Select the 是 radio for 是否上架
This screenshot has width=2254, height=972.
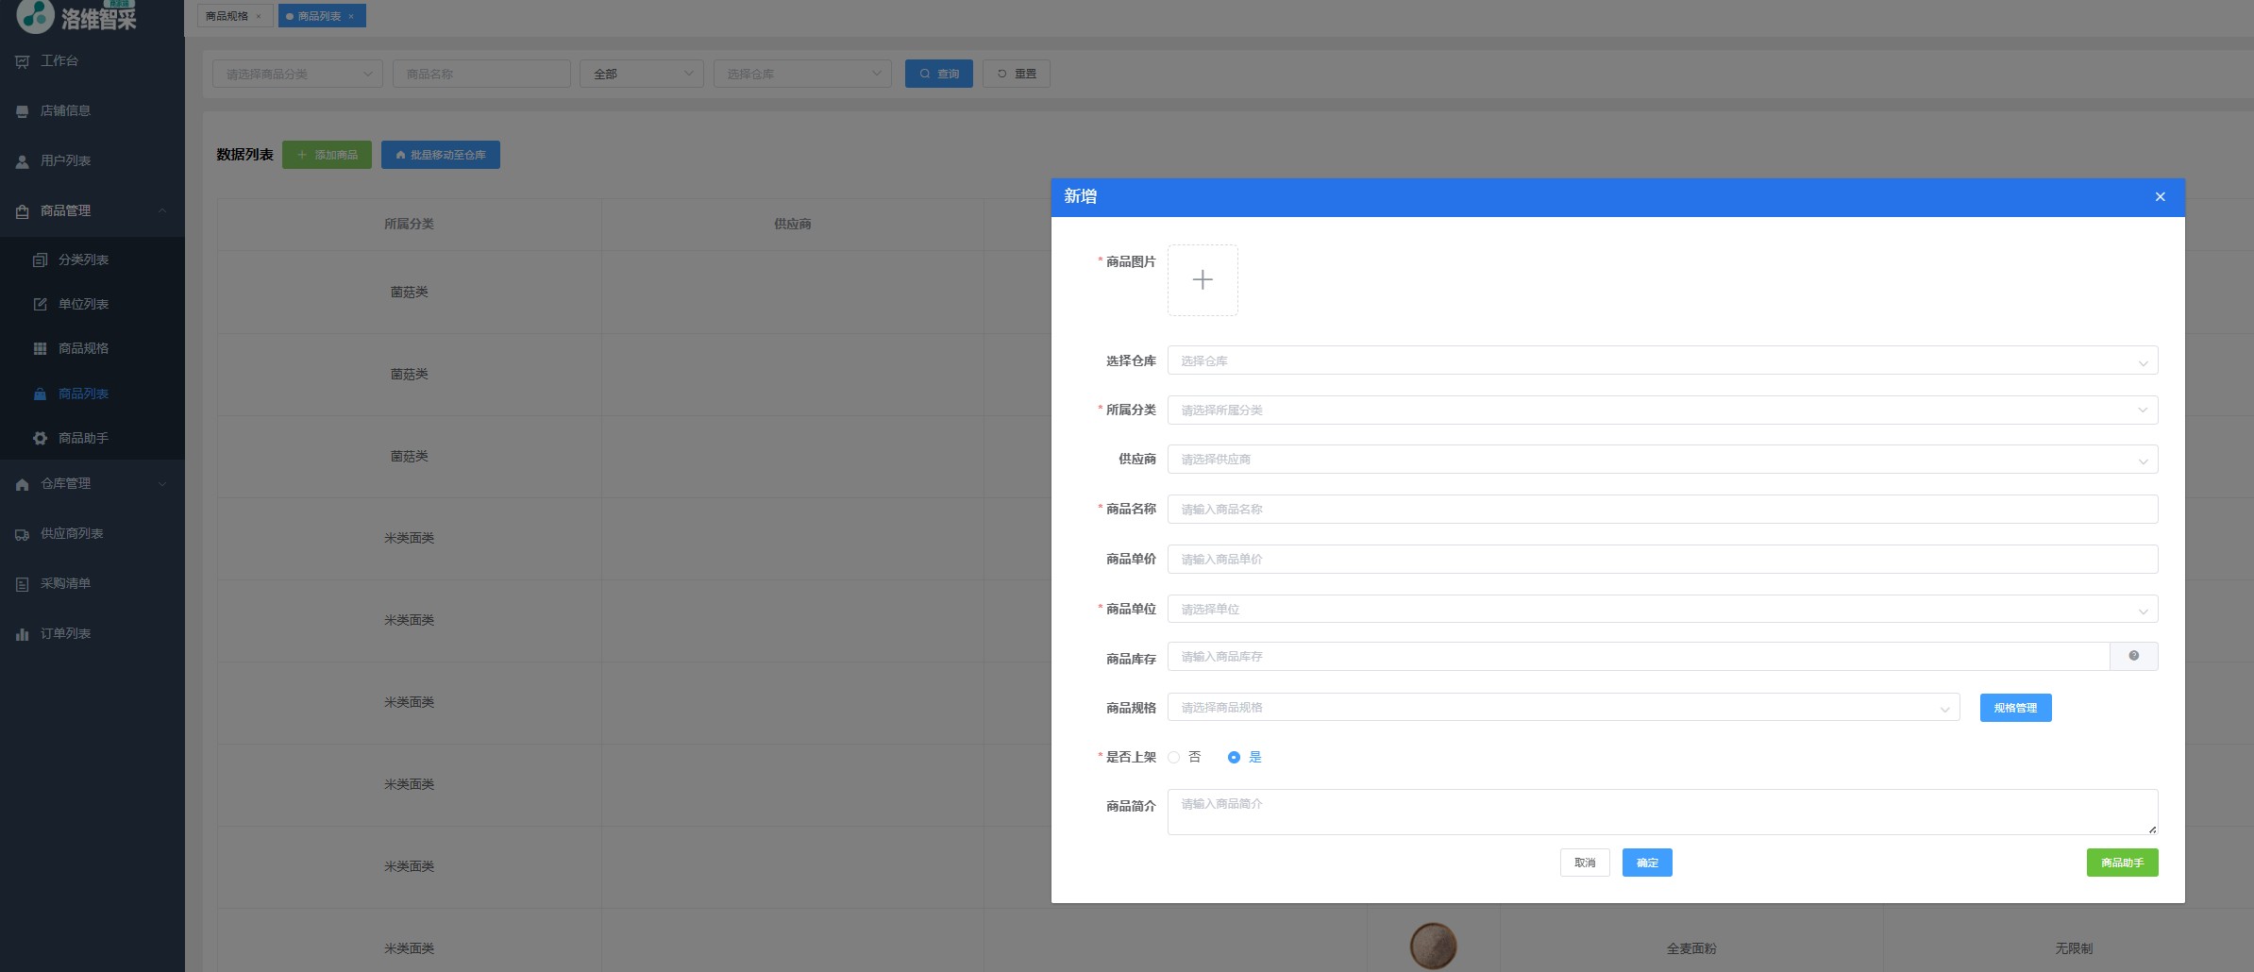[x=1234, y=757]
